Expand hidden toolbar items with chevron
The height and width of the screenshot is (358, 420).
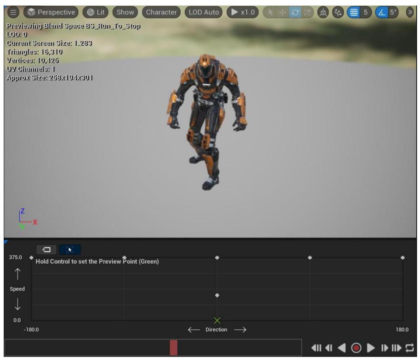(410, 12)
